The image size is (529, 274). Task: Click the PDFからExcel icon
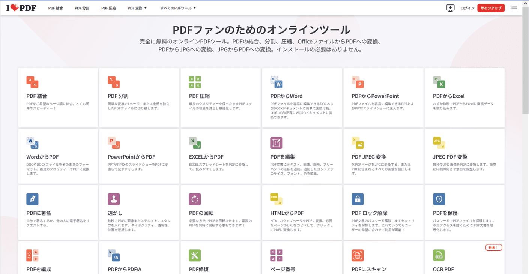coord(439,82)
